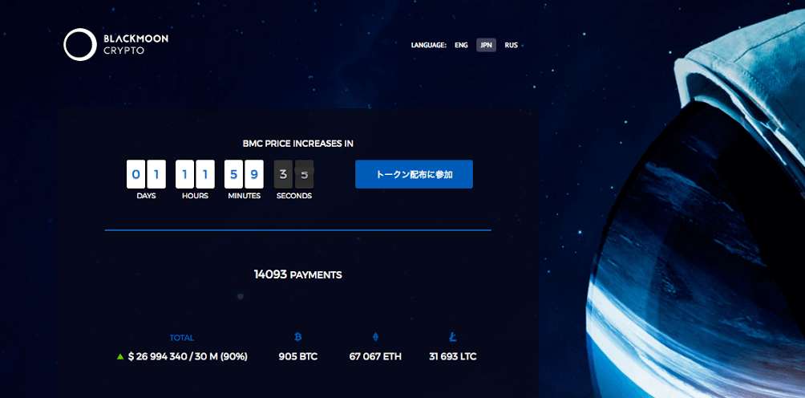
Task: Click the DAYS countdown digits 01
Action: (146, 174)
